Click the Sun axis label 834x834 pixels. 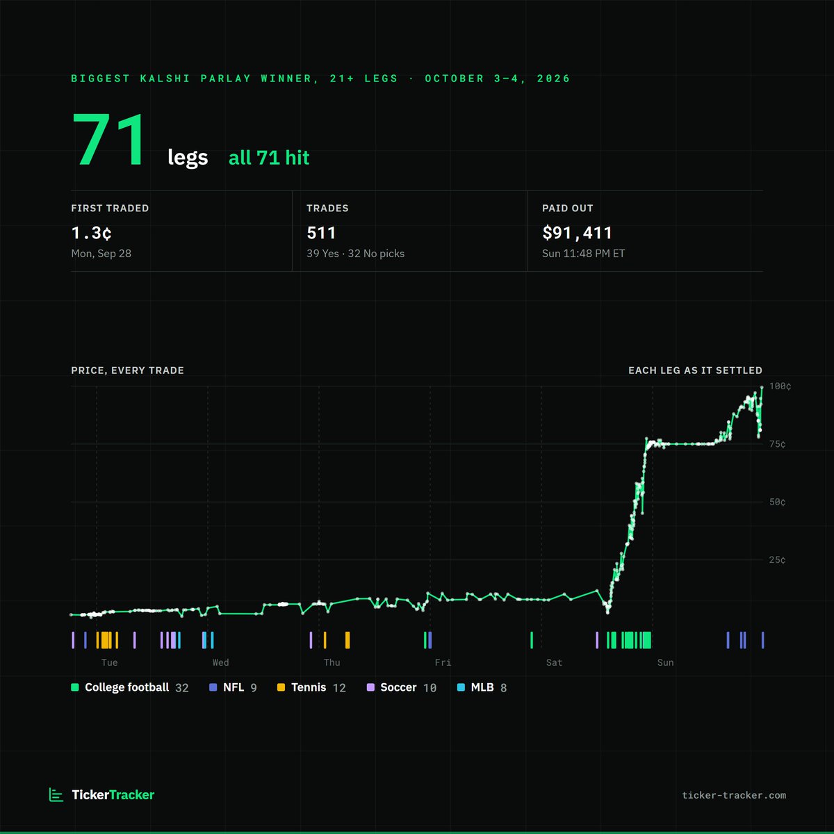665,662
